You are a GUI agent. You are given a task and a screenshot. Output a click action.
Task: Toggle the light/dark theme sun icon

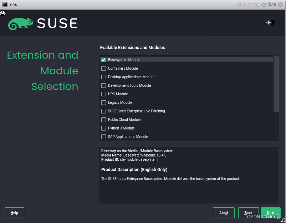(x=269, y=22)
